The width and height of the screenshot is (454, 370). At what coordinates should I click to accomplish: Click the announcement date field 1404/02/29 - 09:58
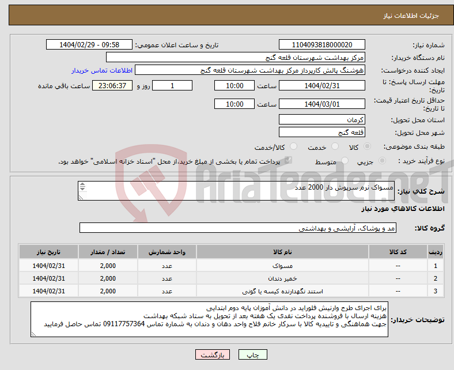coord(89,44)
